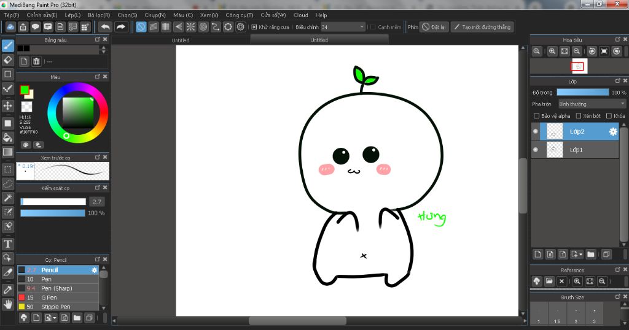The height and width of the screenshot is (330, 629).
Task: Open add-brush dropdown in brush panel
Action: [50, 318]
